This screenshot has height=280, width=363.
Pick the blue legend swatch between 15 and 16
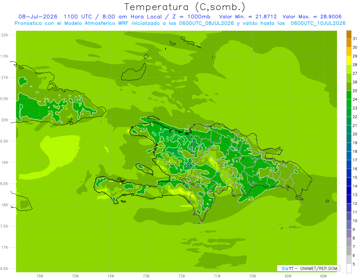click(x=349, y=173)
